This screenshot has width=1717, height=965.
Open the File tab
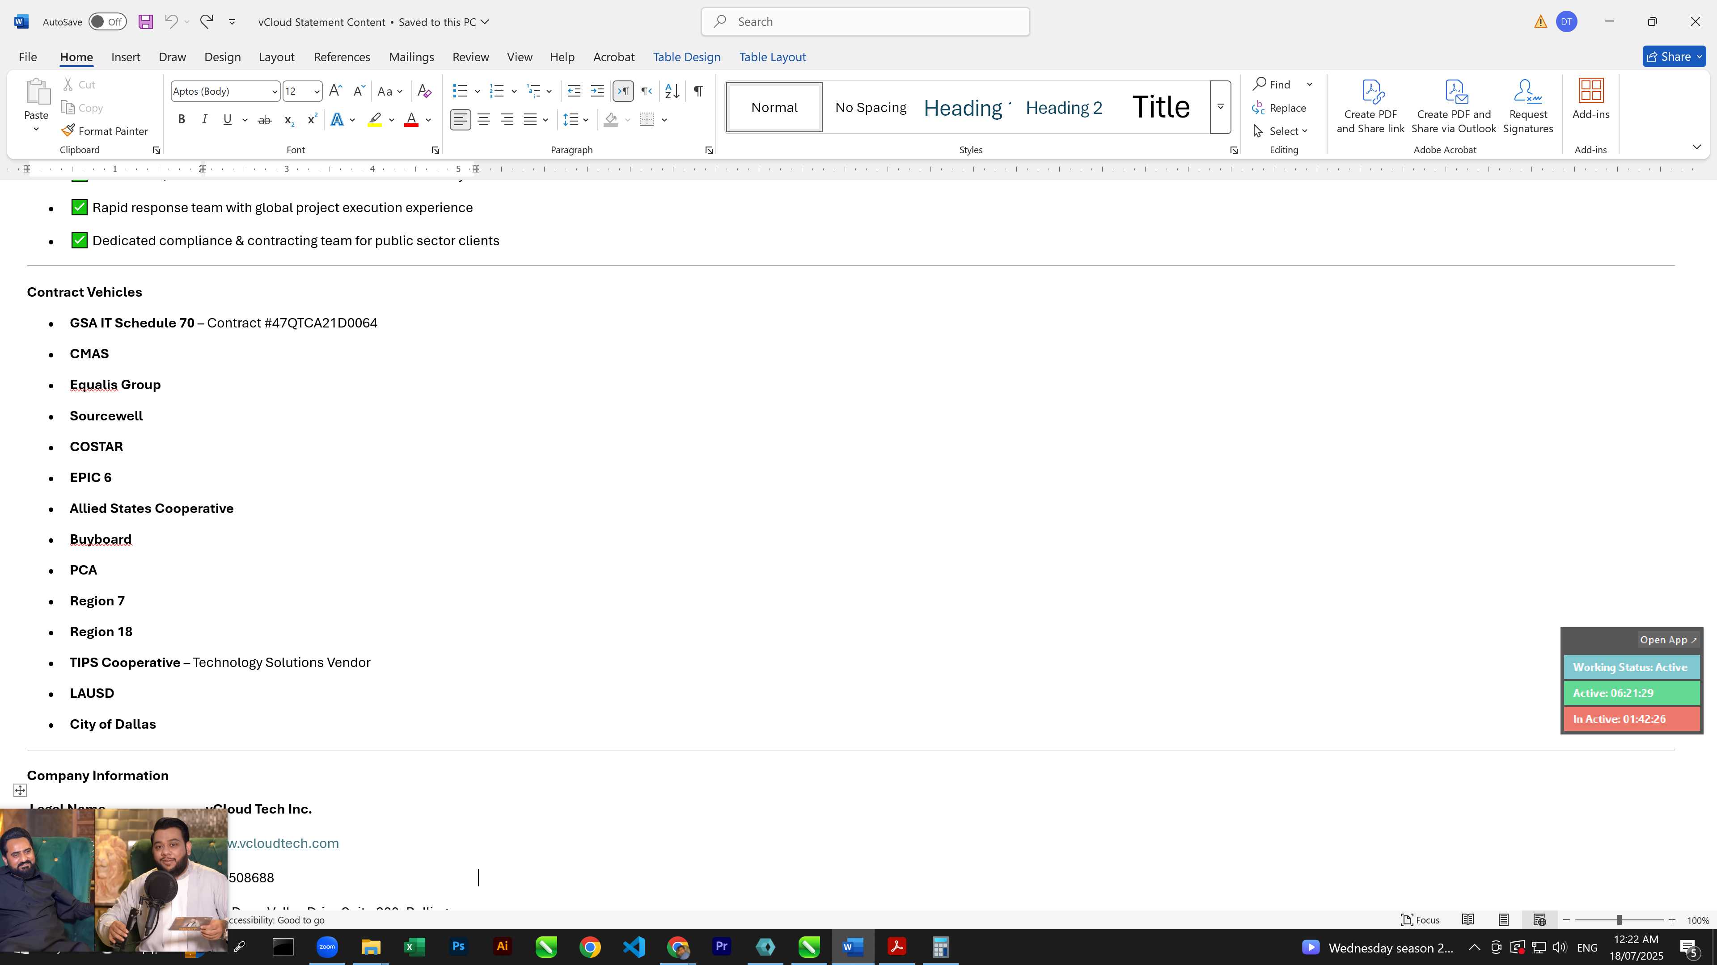tap(28, 57)
